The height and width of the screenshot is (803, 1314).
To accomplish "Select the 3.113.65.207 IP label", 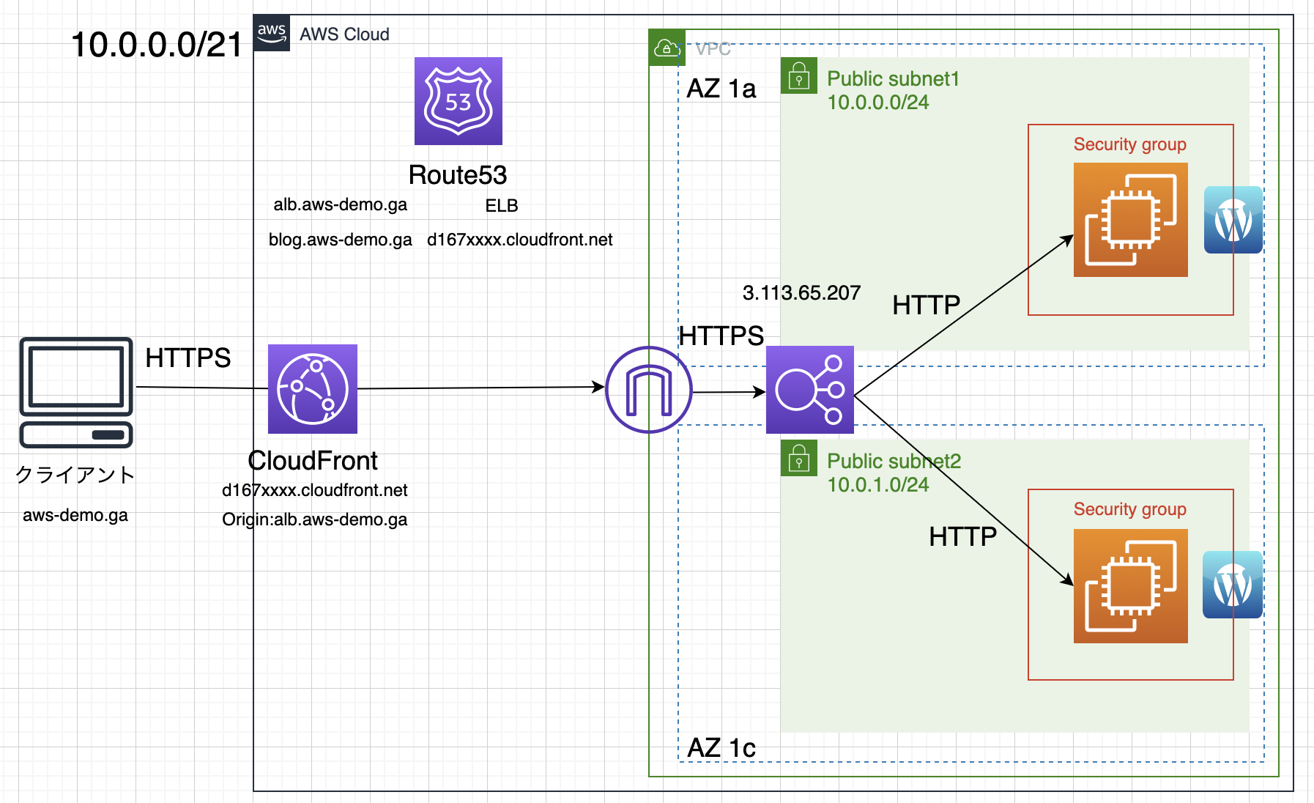I will [x=801, y=293].
